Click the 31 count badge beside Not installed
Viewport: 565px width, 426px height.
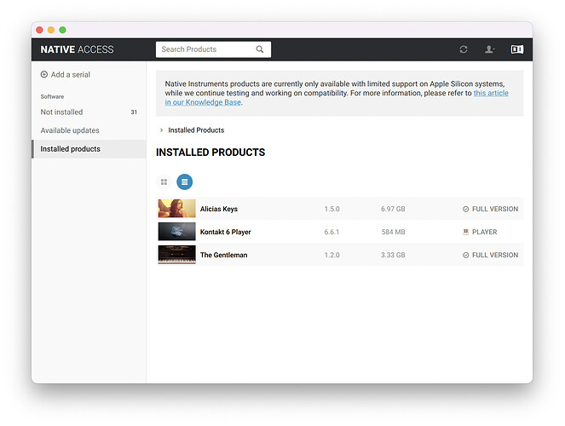tap(134, 112)
